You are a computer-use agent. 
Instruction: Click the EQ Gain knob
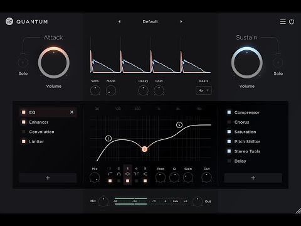coord(188,178)
